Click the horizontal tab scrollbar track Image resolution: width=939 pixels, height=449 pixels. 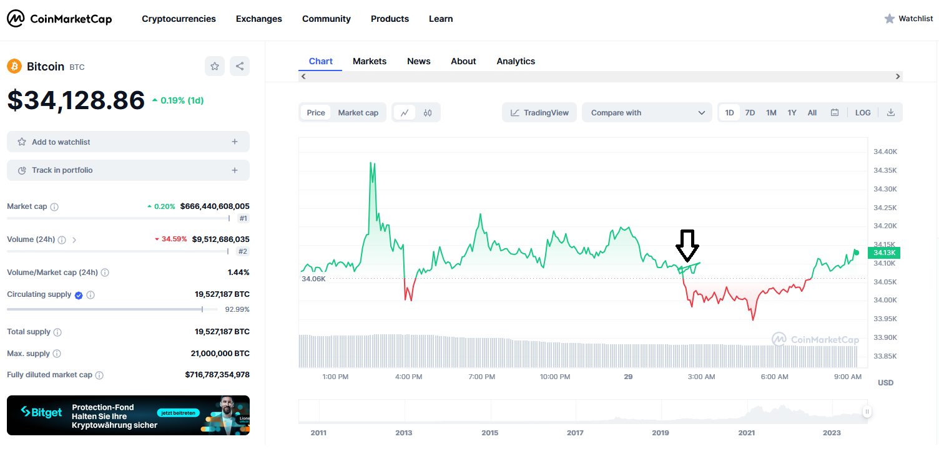pyautogui.click(x=601, y=76)
